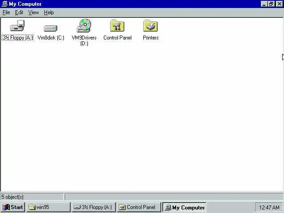This screenshot has height=213, width=284.
Task: Click the 12:47 AM clock
Action: (269, 207)
